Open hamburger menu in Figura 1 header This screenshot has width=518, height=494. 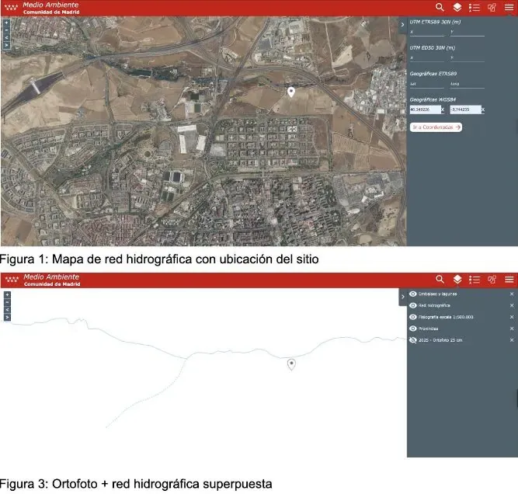coord(509,8)
